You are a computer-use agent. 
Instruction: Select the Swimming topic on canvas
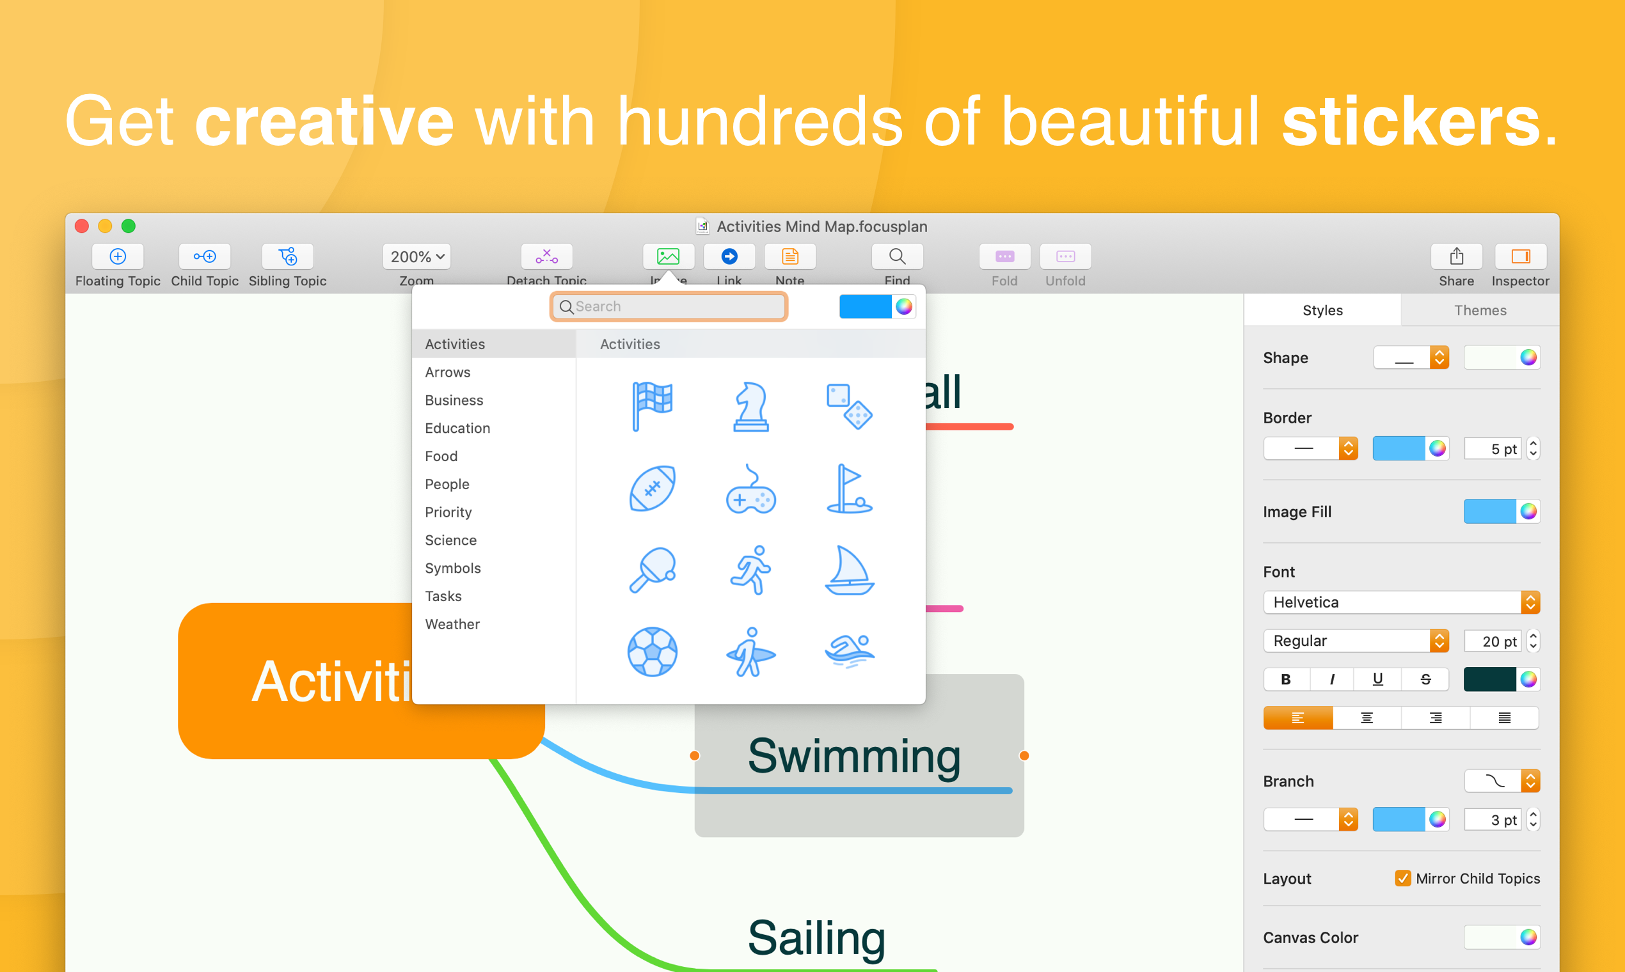tap(859, 756)
